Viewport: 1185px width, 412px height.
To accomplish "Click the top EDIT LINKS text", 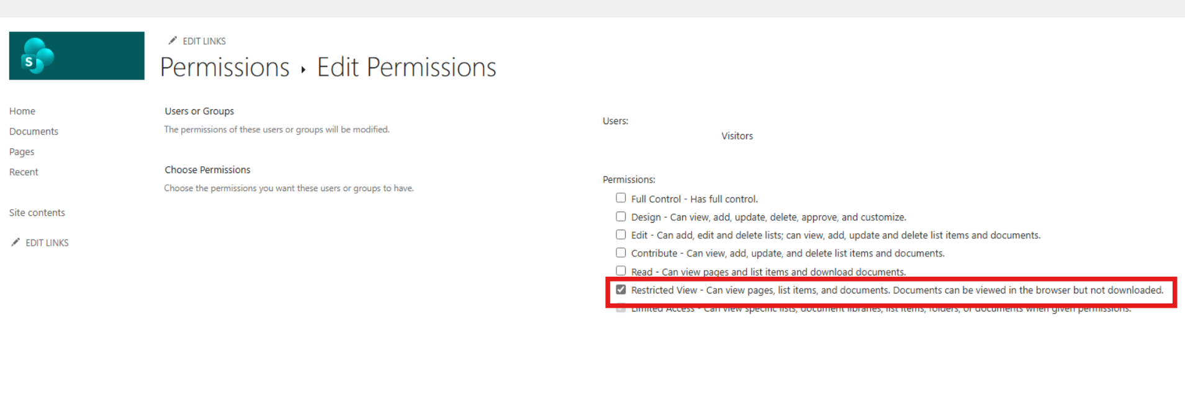I will (x=204, y=41).
